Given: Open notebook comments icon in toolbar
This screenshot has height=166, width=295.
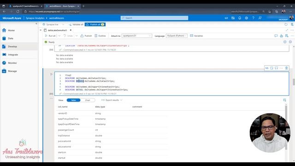Looking at the screenshot, I should 276,36.
